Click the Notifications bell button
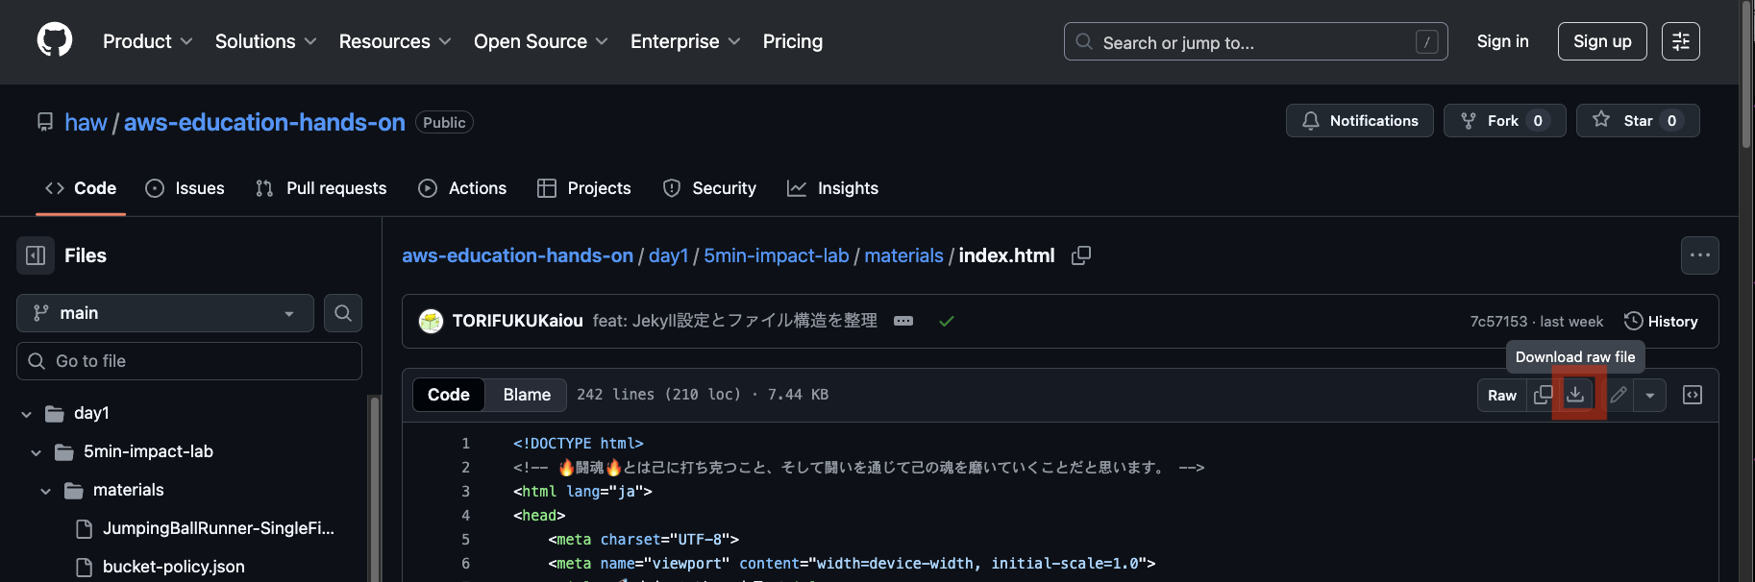1755x582 pixels. (1359, 120)
